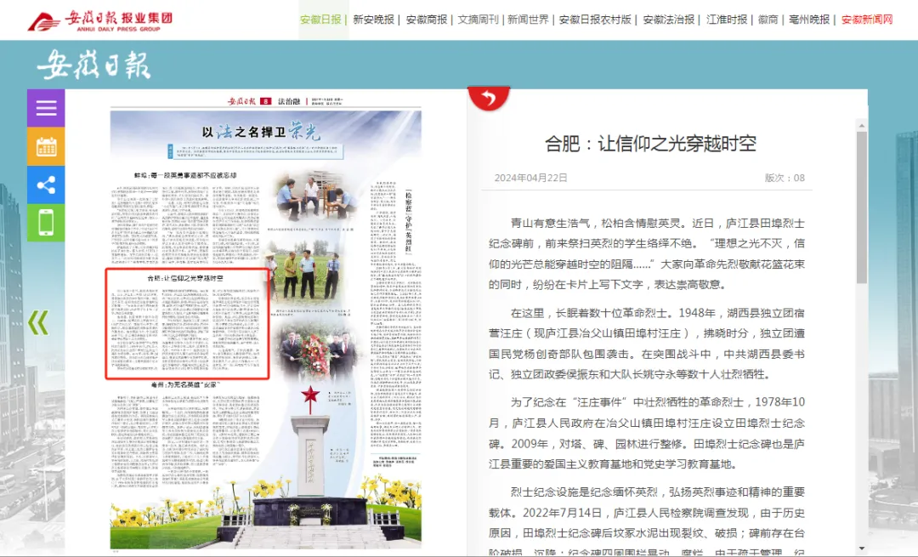Click the Anhui Daily Press Group logo

100,20
